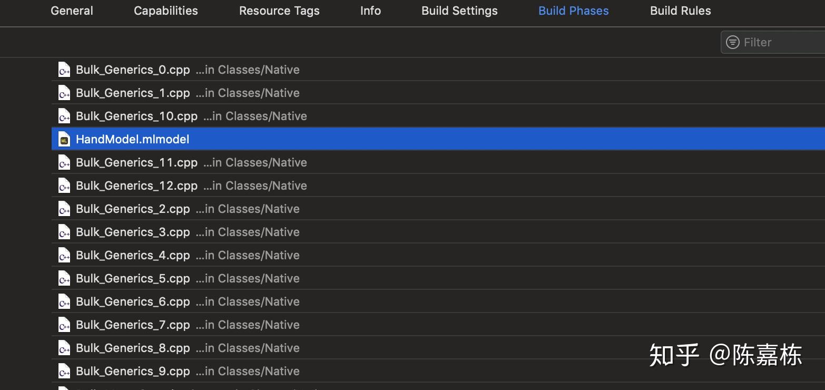This screenshot has width=825, height=390.
Task: Open the Resource Tags tab
Action: click(x=279, y=11)
